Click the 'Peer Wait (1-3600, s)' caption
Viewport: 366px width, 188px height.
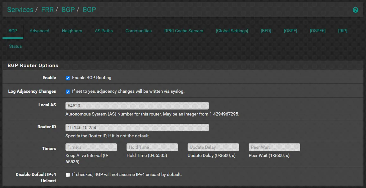tap(269, 155)
